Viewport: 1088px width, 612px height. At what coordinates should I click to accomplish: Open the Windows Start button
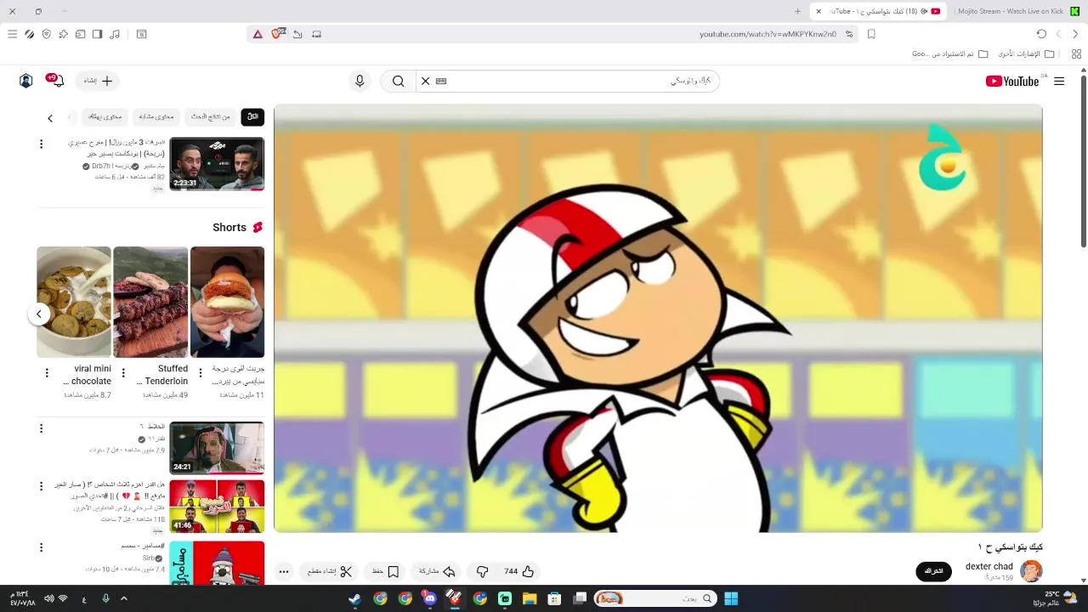tap(731, 598)
